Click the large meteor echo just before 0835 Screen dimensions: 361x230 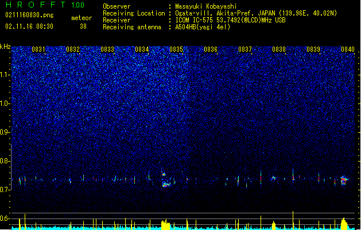165,179
